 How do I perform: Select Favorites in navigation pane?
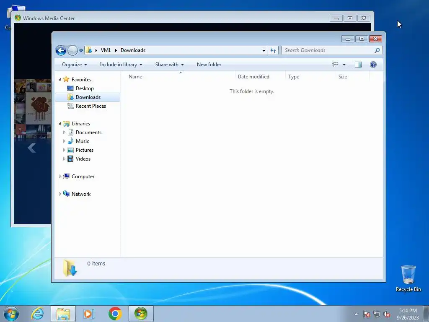81,79
